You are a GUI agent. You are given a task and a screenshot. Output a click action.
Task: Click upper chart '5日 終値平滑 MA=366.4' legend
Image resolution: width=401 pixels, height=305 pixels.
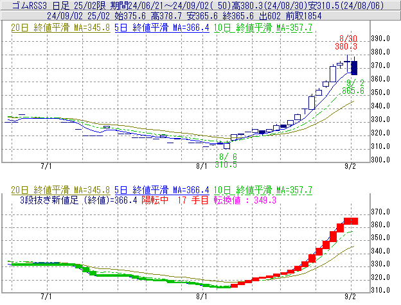[162, 28]
